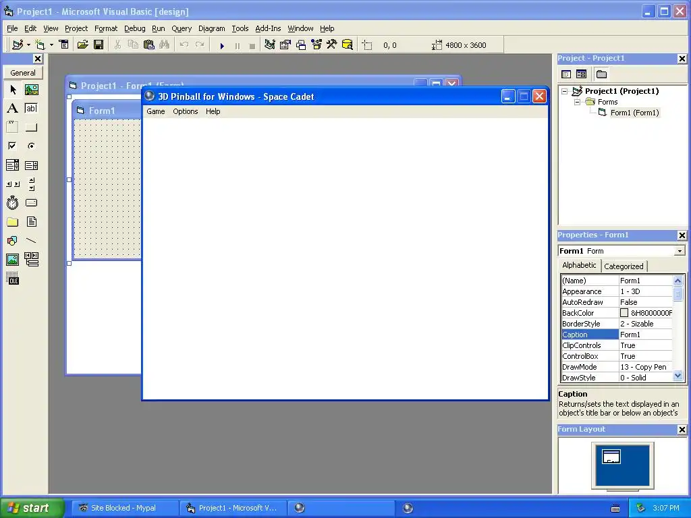Open the Data View Window icon
Viewport: 691px width, 518px height.
pyautogui.click(x=348, y=45)
